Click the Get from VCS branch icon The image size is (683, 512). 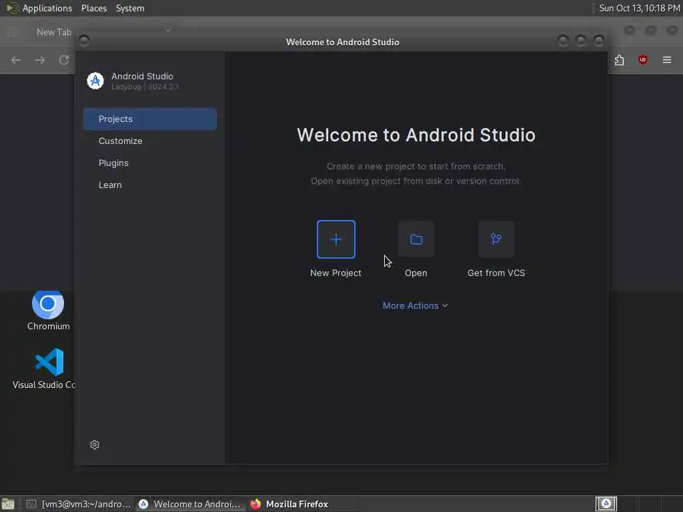click(496, 239)
